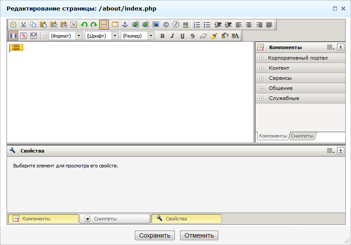351x245 pixels.
Task: Toggle italic formatting
Action: [x=172, y=36]
